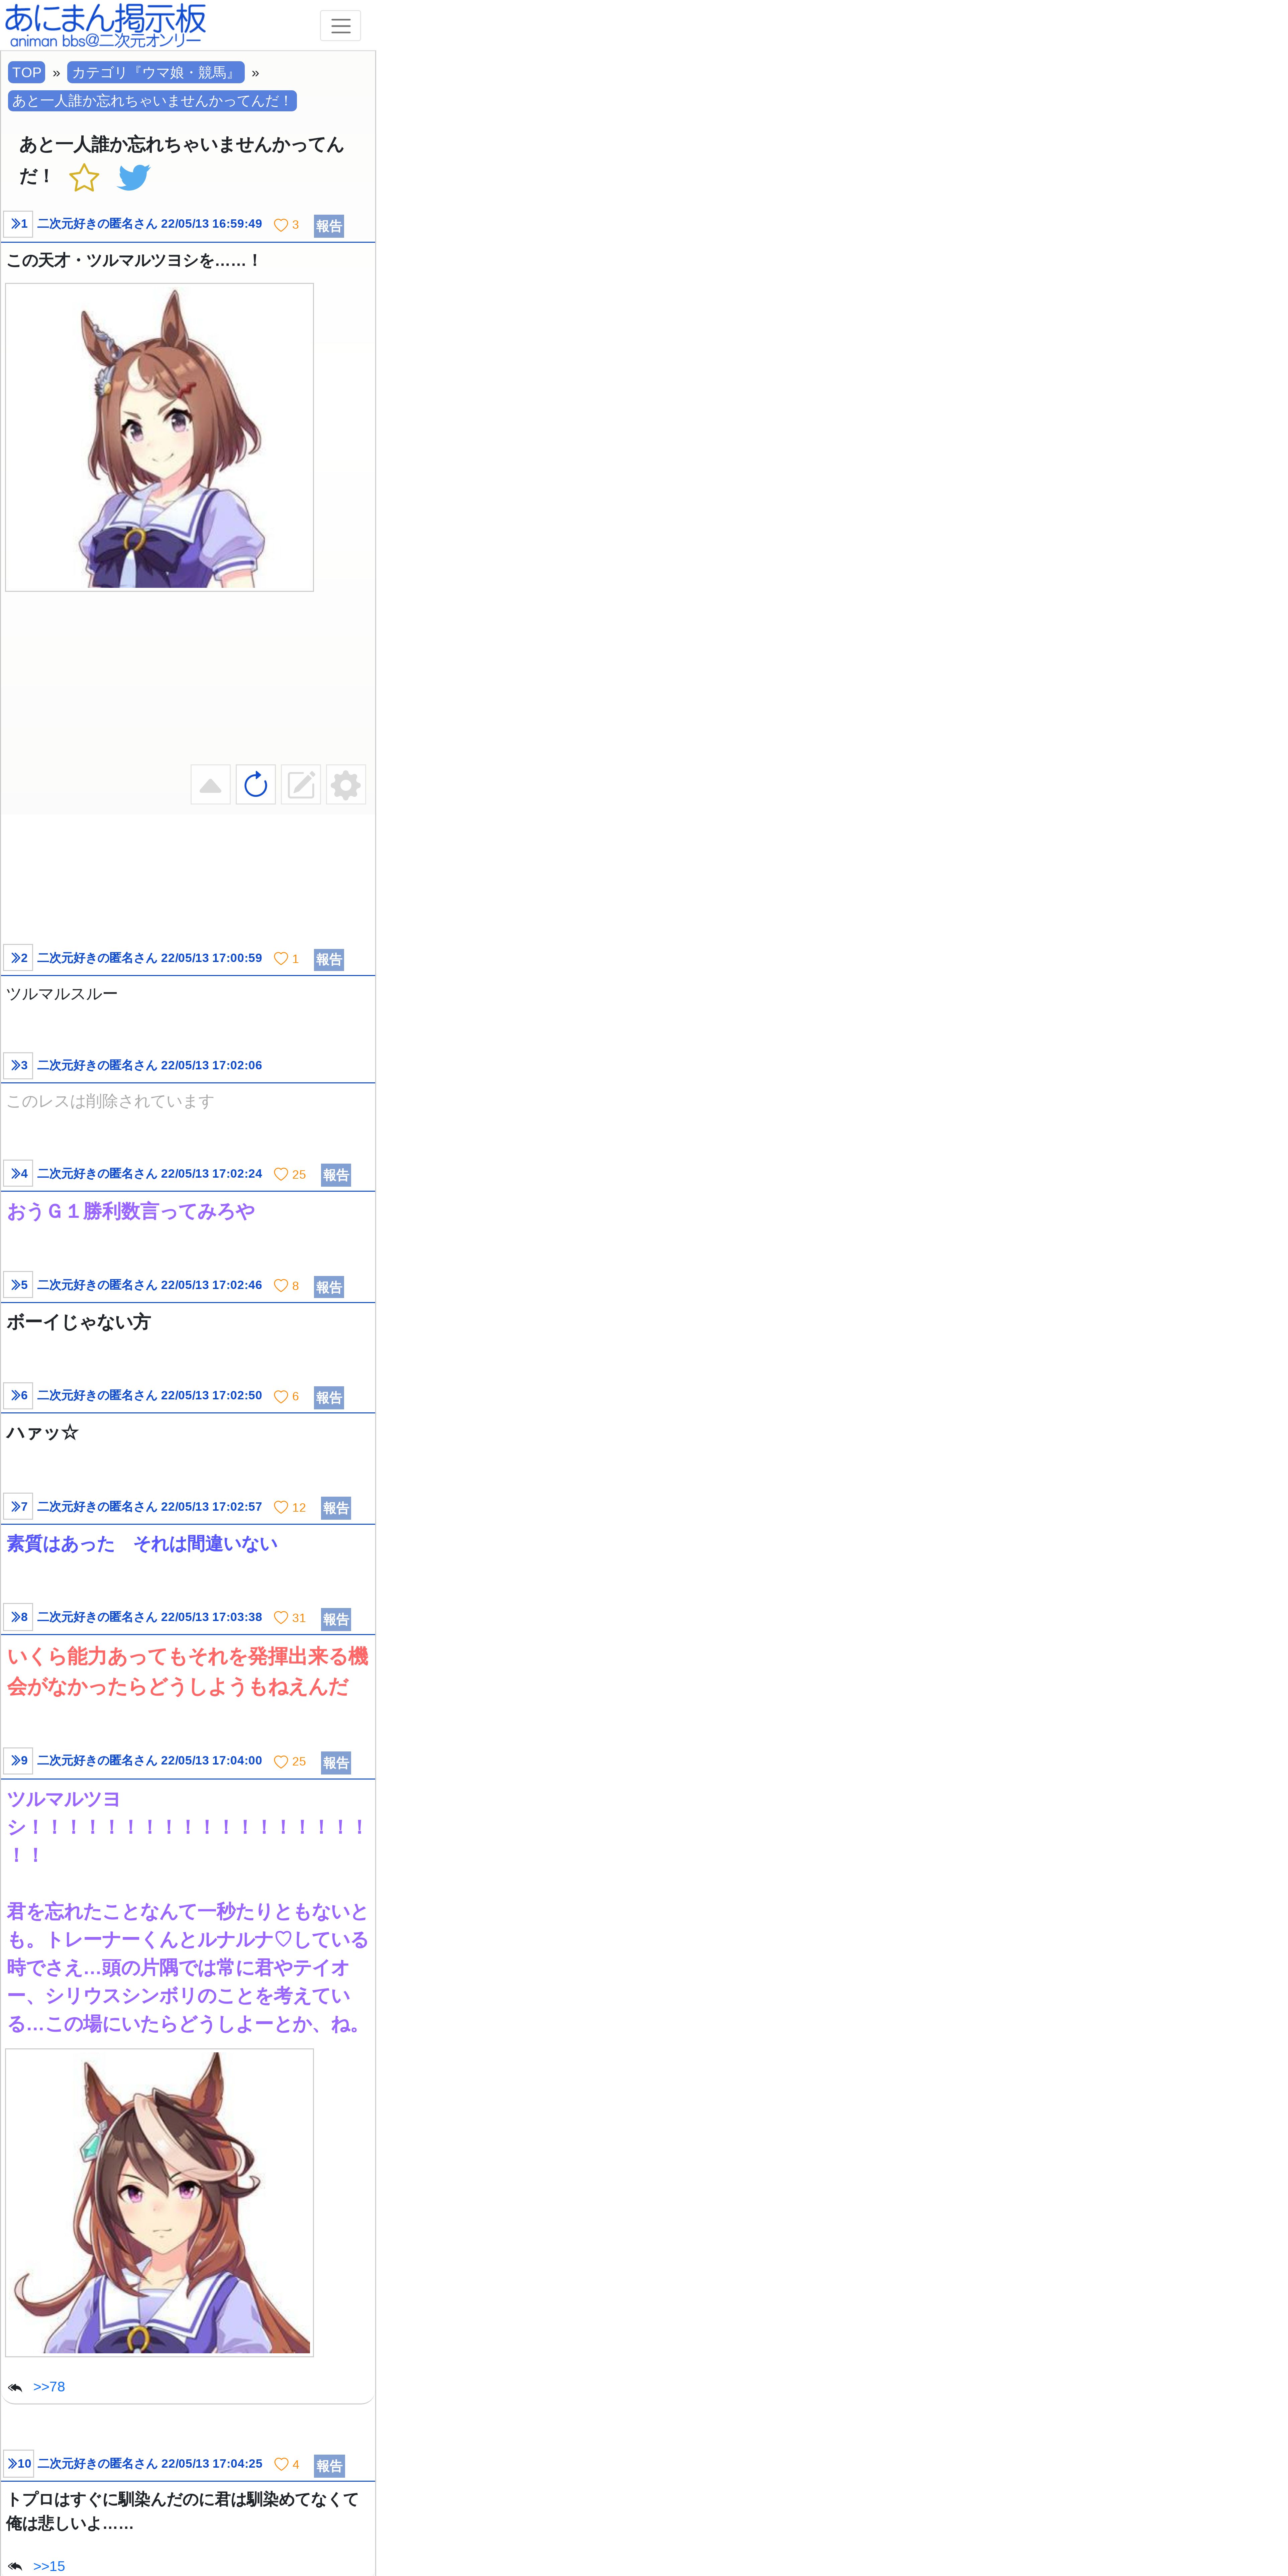Viewport: 1288px width, 2576px height.
Task: Like post 7 with the heart icon
Action: pos(281,1507)
